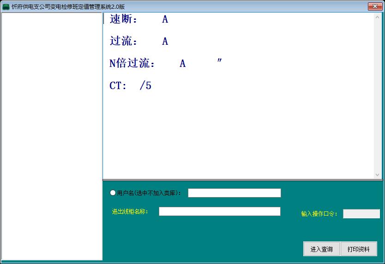This screenshot has width=385, height=264.
Task: Click the scroll up arrow in text area
Action: 377,17
